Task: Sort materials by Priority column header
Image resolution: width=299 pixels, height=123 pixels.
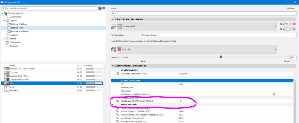Action: click(x=89, y=65)
